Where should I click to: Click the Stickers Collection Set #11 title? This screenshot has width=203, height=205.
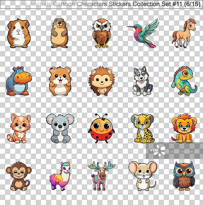(x=108, y=4)
